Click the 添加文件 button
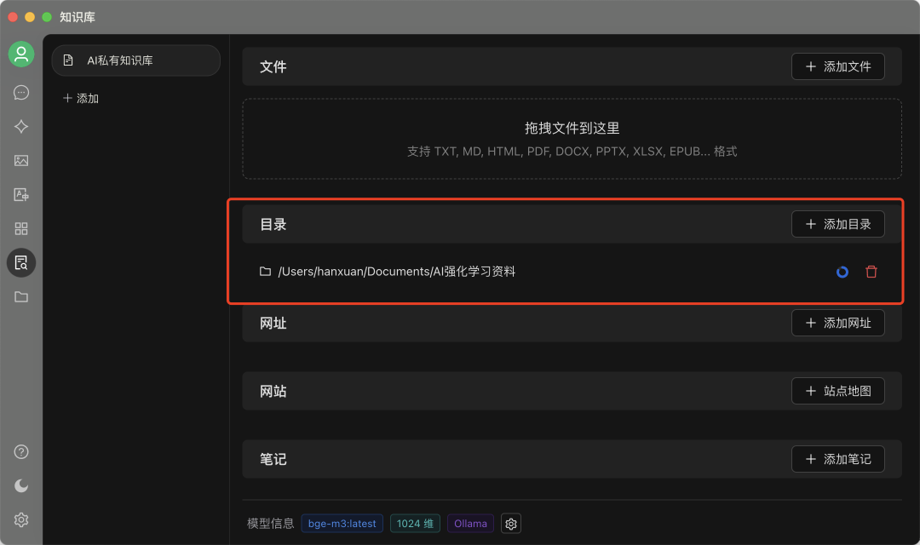Viewport: 920px width, 545px height. pos(838,67)
